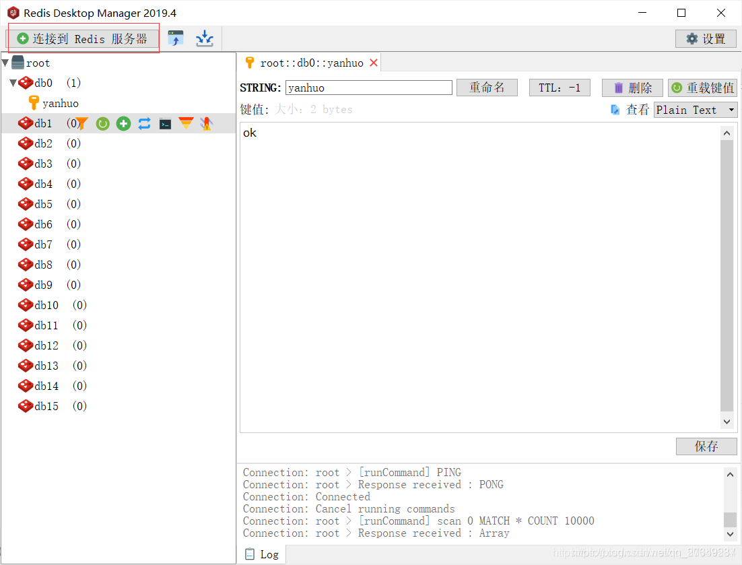Image resolution: width=742 pixels, height=565 pixels.
Task: Select the db3 database icon
Action: 26,164
